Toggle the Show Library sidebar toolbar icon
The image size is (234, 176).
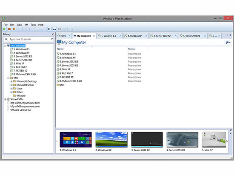[49, 29]
